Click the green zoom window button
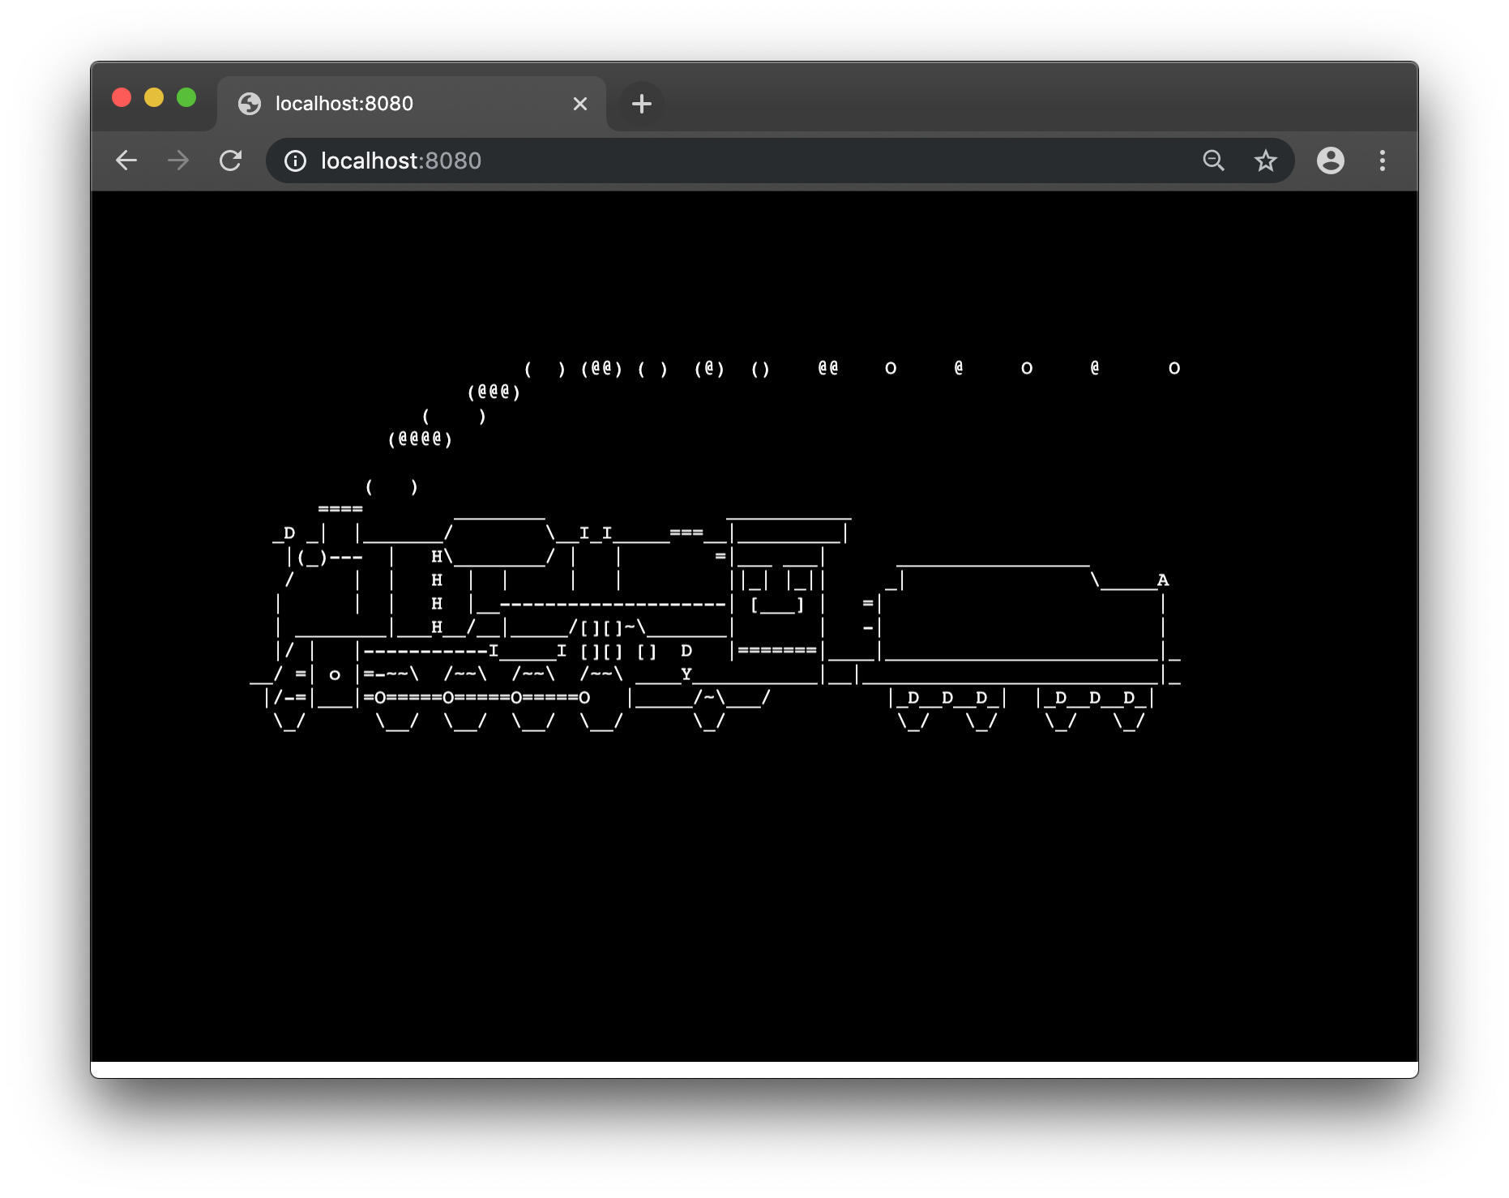1509x1198 pixels. coord(186,96)
